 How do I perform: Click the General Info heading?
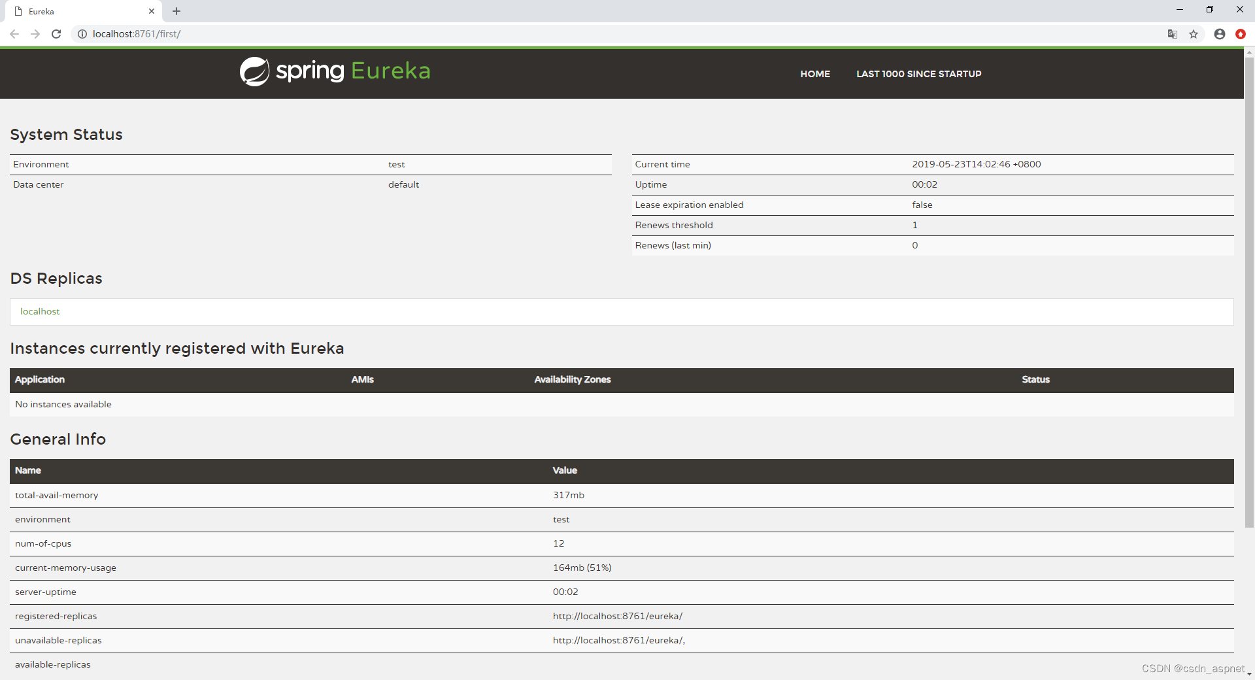pyautogui.click(x=58, y=439)
